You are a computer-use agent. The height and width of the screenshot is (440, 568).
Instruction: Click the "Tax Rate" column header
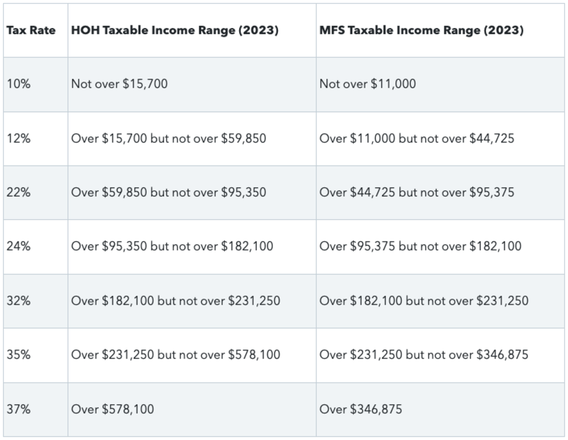coord(31,30)
